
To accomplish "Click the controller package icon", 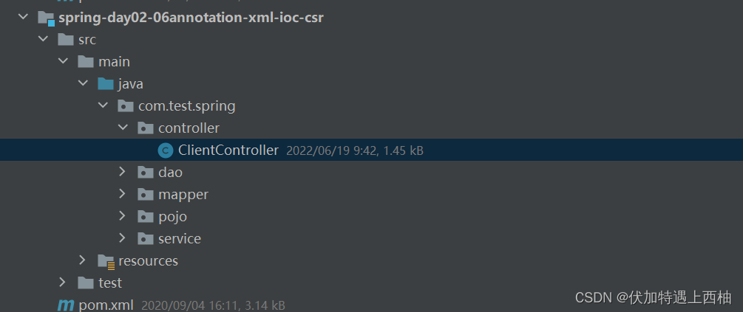I will click(146, 128).
